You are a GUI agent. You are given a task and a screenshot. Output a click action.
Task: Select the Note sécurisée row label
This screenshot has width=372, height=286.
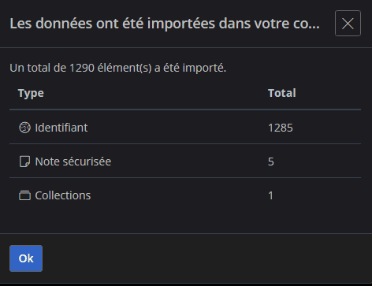pyautogui.click(x=73, y=162)
